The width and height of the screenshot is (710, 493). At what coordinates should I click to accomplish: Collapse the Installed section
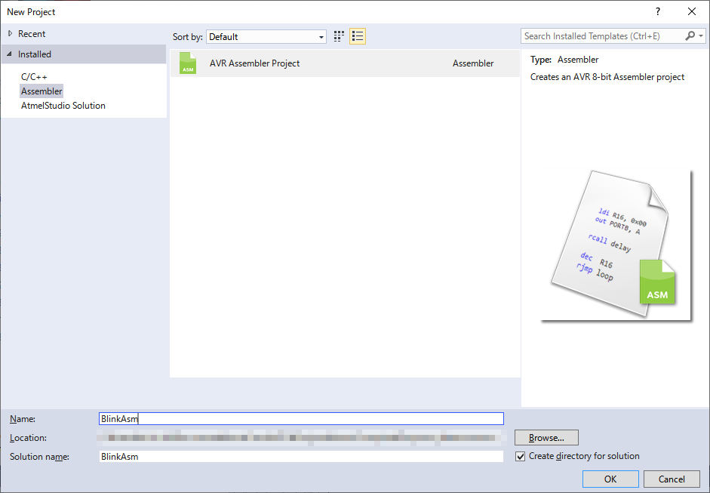coord(10,54)
